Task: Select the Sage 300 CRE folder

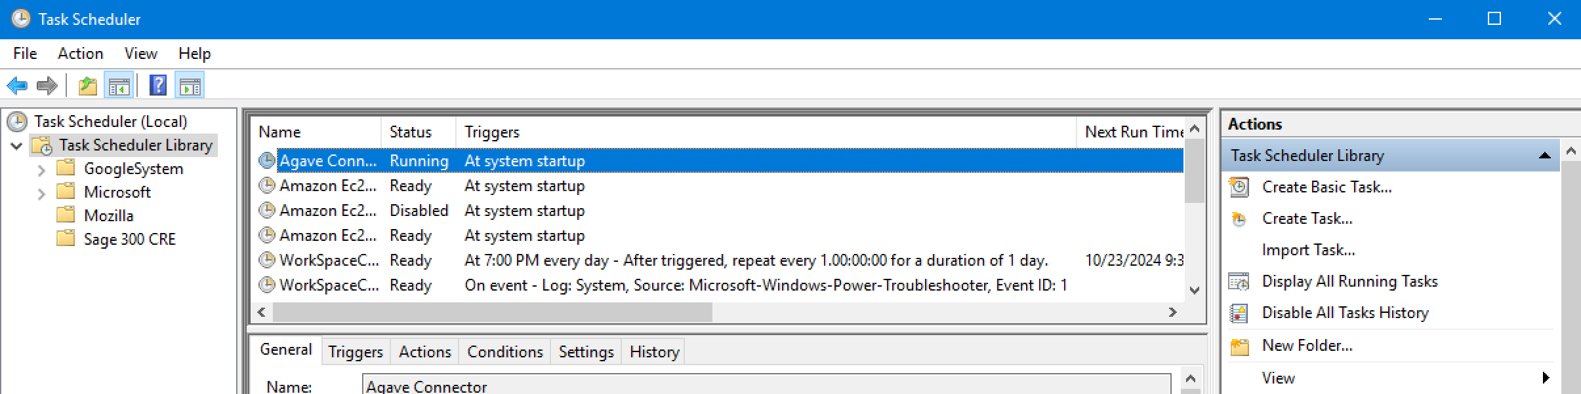Action: coord(129,240)
